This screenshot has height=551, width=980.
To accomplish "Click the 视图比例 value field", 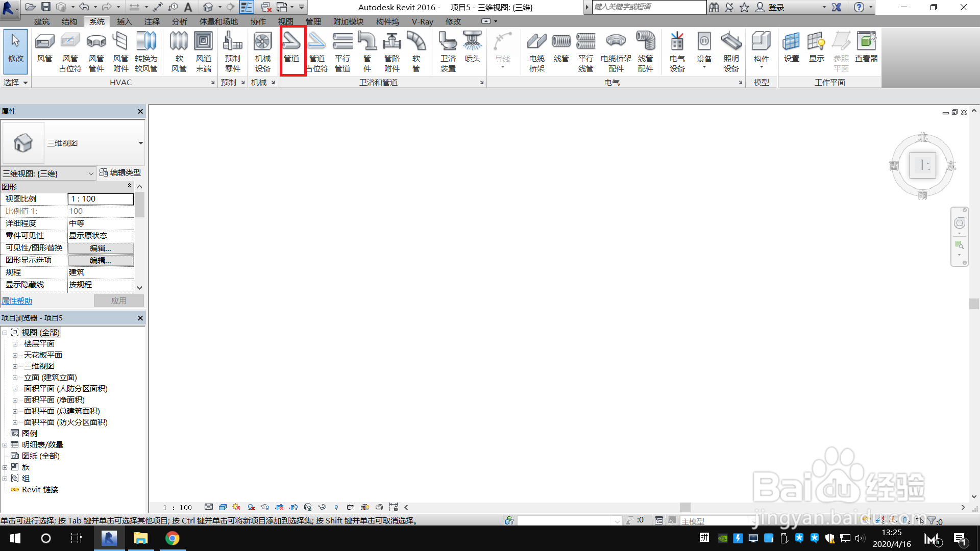I will pos(101,199).
